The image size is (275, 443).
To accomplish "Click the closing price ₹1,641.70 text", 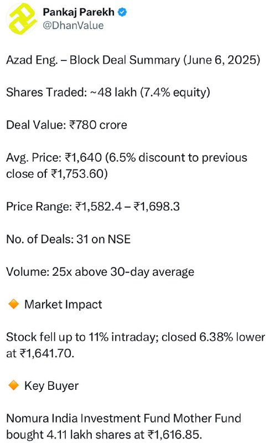I will coord(46,353).
